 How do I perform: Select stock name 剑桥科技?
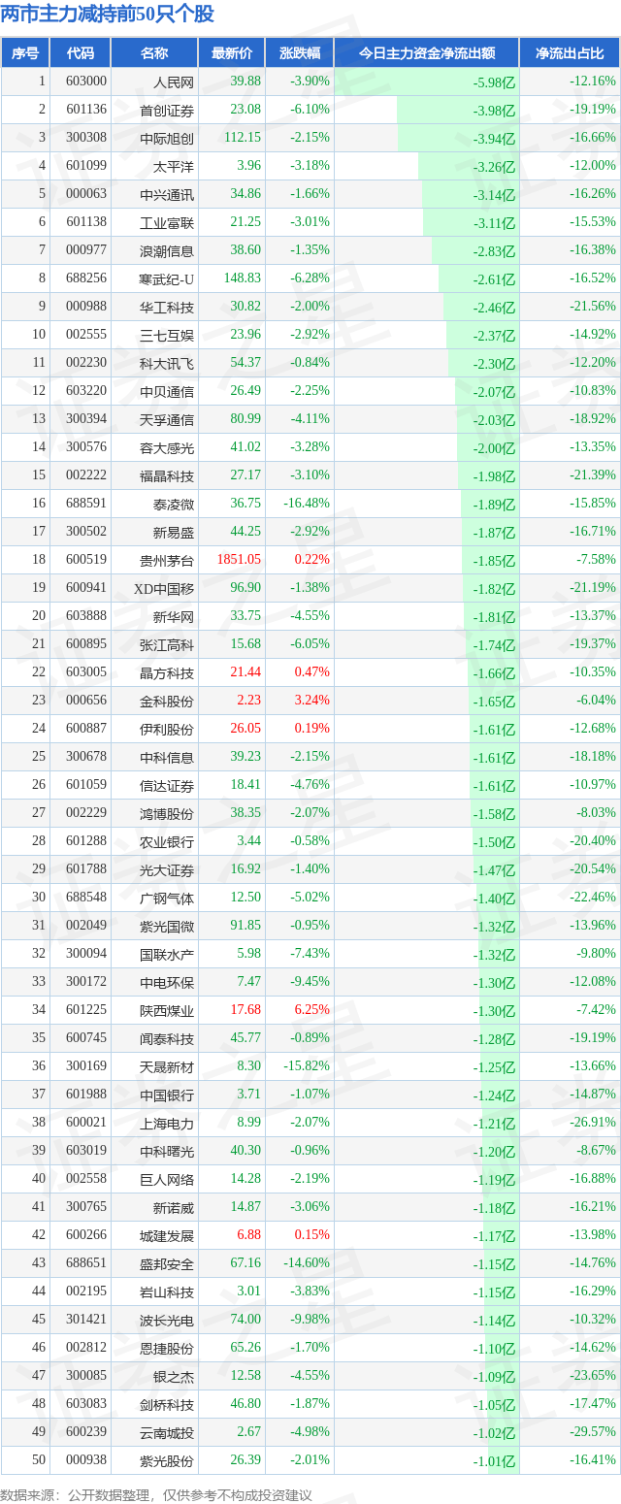pyautogui.click(x=167, y=1405)
